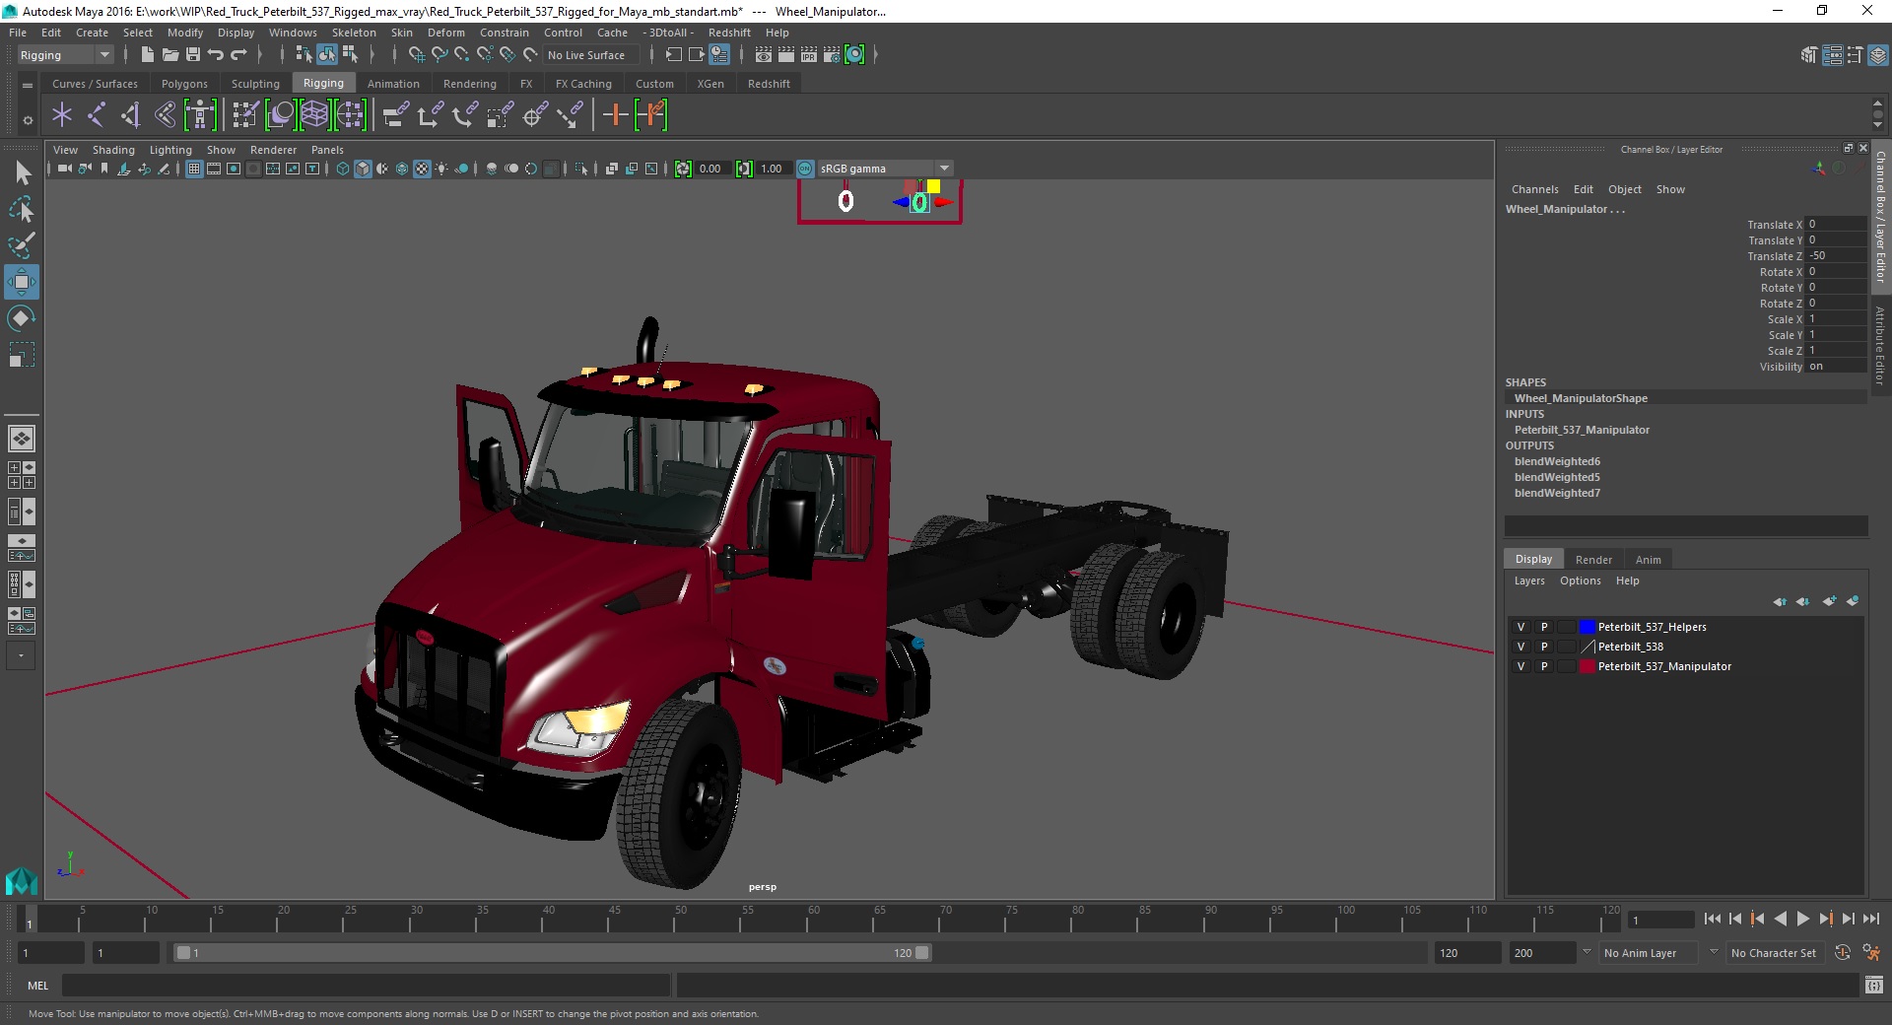Switch to four-view pane layout
Image resolution: width=1892 pixels, height=1025 pixels.
pyautogui.click(x=22, y=475)
